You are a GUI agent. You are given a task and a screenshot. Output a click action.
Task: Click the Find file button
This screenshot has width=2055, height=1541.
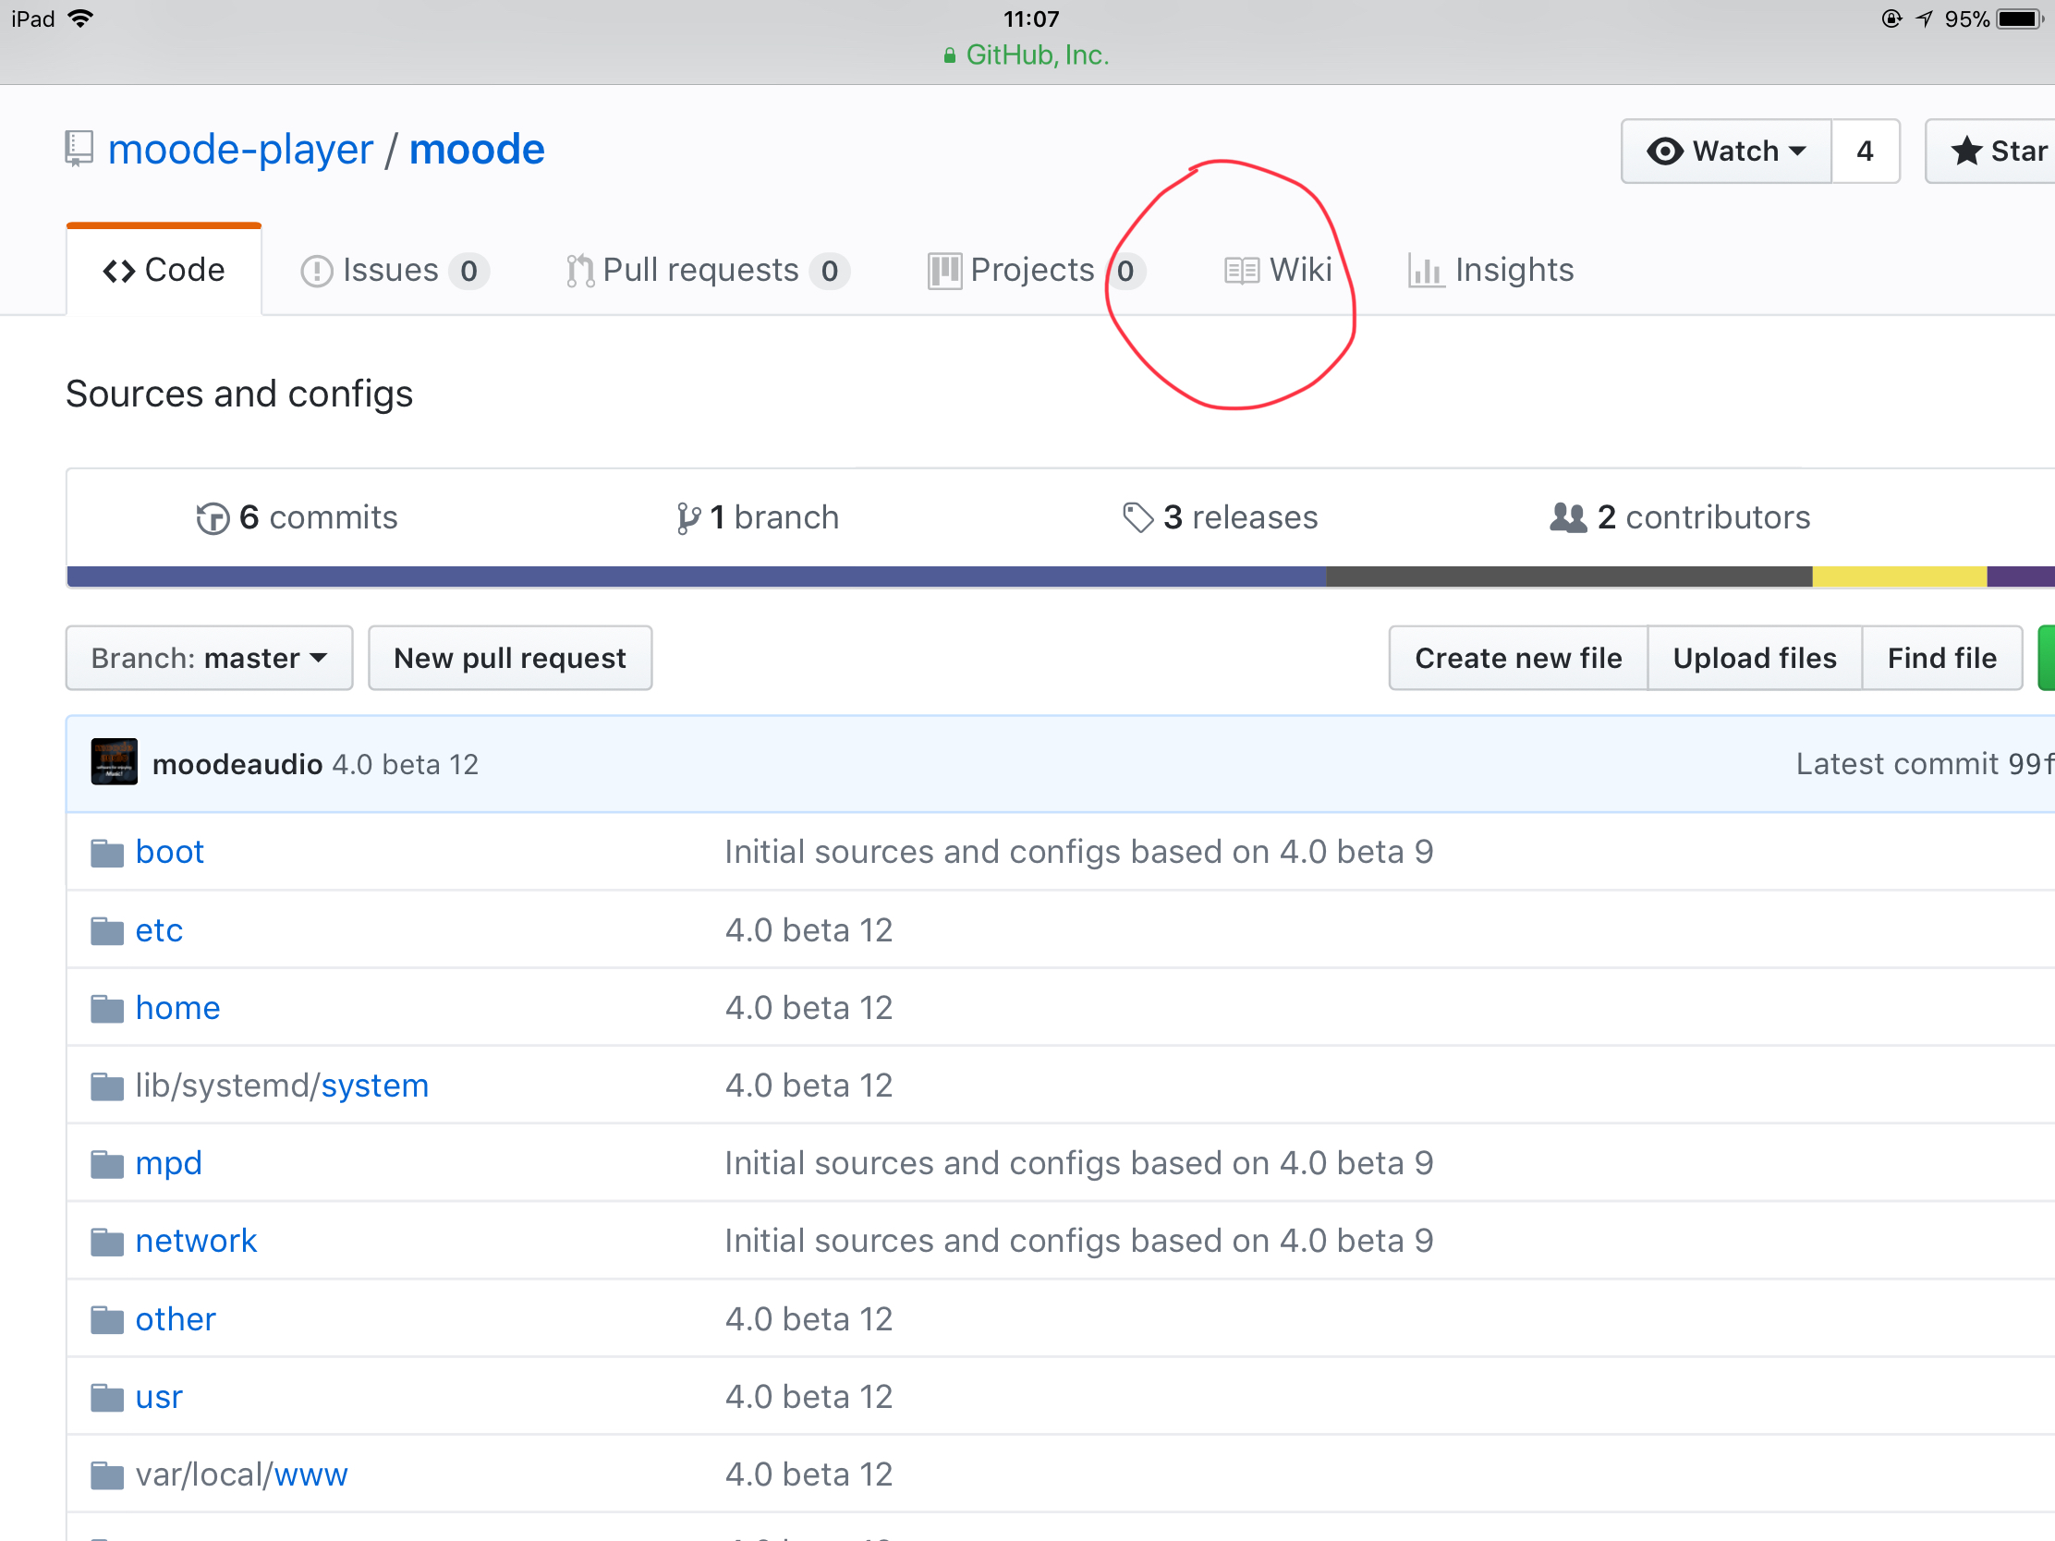[1941, 659]
